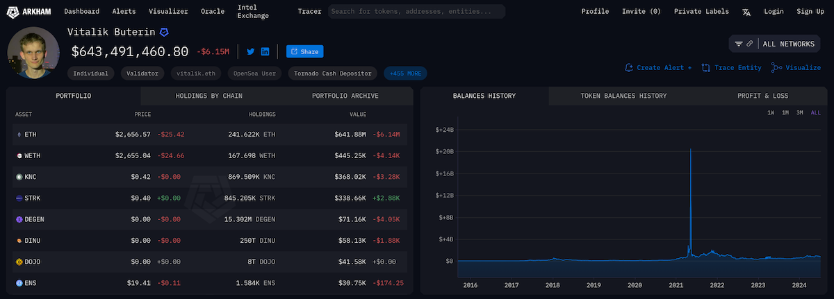Click the ETH token icon
The height and width of the screenshot is (299, 834).
pyautogui.click(x=19, y=134)
